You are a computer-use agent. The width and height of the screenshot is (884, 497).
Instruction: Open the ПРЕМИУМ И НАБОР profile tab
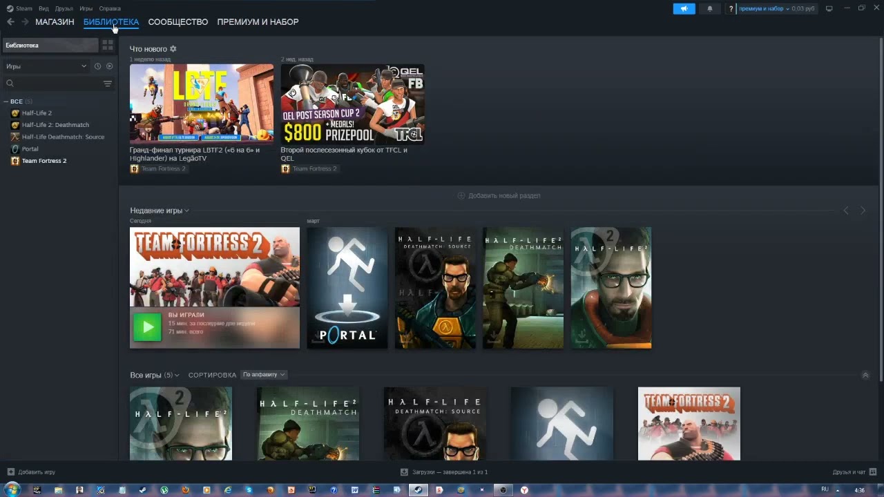coord(258,22)
